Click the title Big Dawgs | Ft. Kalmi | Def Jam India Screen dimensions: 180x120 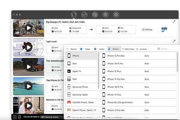click(65, 22)
